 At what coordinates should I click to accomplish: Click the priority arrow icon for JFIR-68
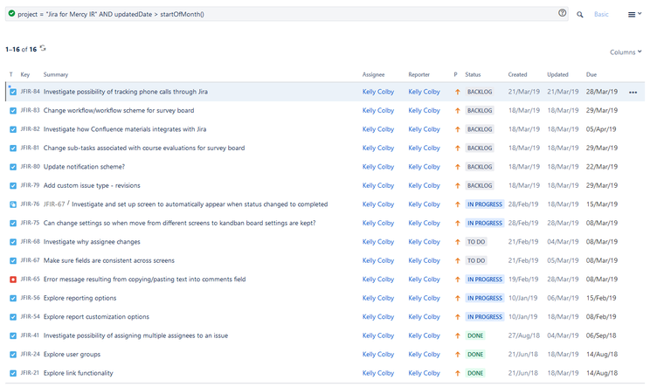[458, 242]
